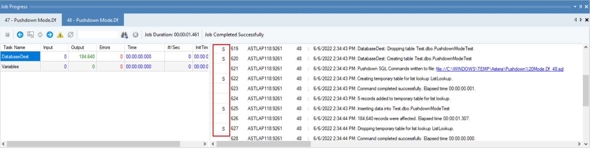Image resolution: width=590 pixels, height=157 pixels.
Task: Click the stop job square icon
Action: tap(7, 35)
